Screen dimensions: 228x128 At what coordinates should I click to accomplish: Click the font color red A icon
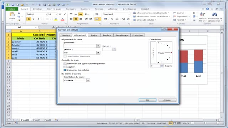click(x=62, y=19)
